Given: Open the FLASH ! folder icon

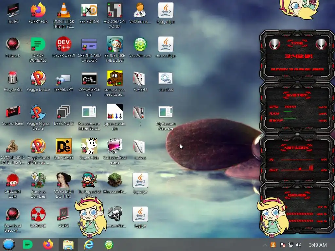Looking at the screenshot, I should pyautogui.click(x=139, y=78).
